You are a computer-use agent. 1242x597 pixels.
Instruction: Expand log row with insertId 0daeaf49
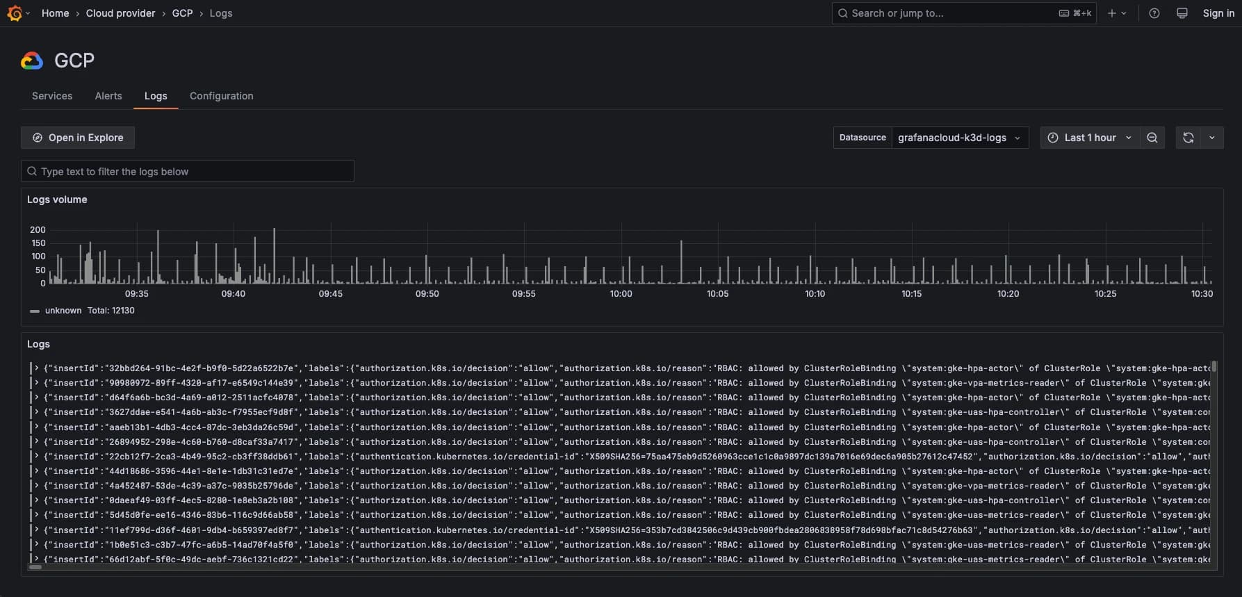pyautogui.click(x=37, y=500)
